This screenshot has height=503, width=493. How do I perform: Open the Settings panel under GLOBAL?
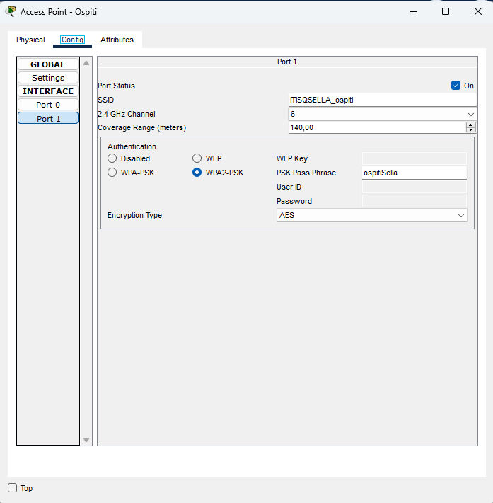pyautogui.click(x=48, y=78)
